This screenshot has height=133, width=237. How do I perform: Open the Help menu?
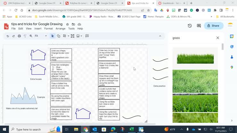(x=80, y=28)
